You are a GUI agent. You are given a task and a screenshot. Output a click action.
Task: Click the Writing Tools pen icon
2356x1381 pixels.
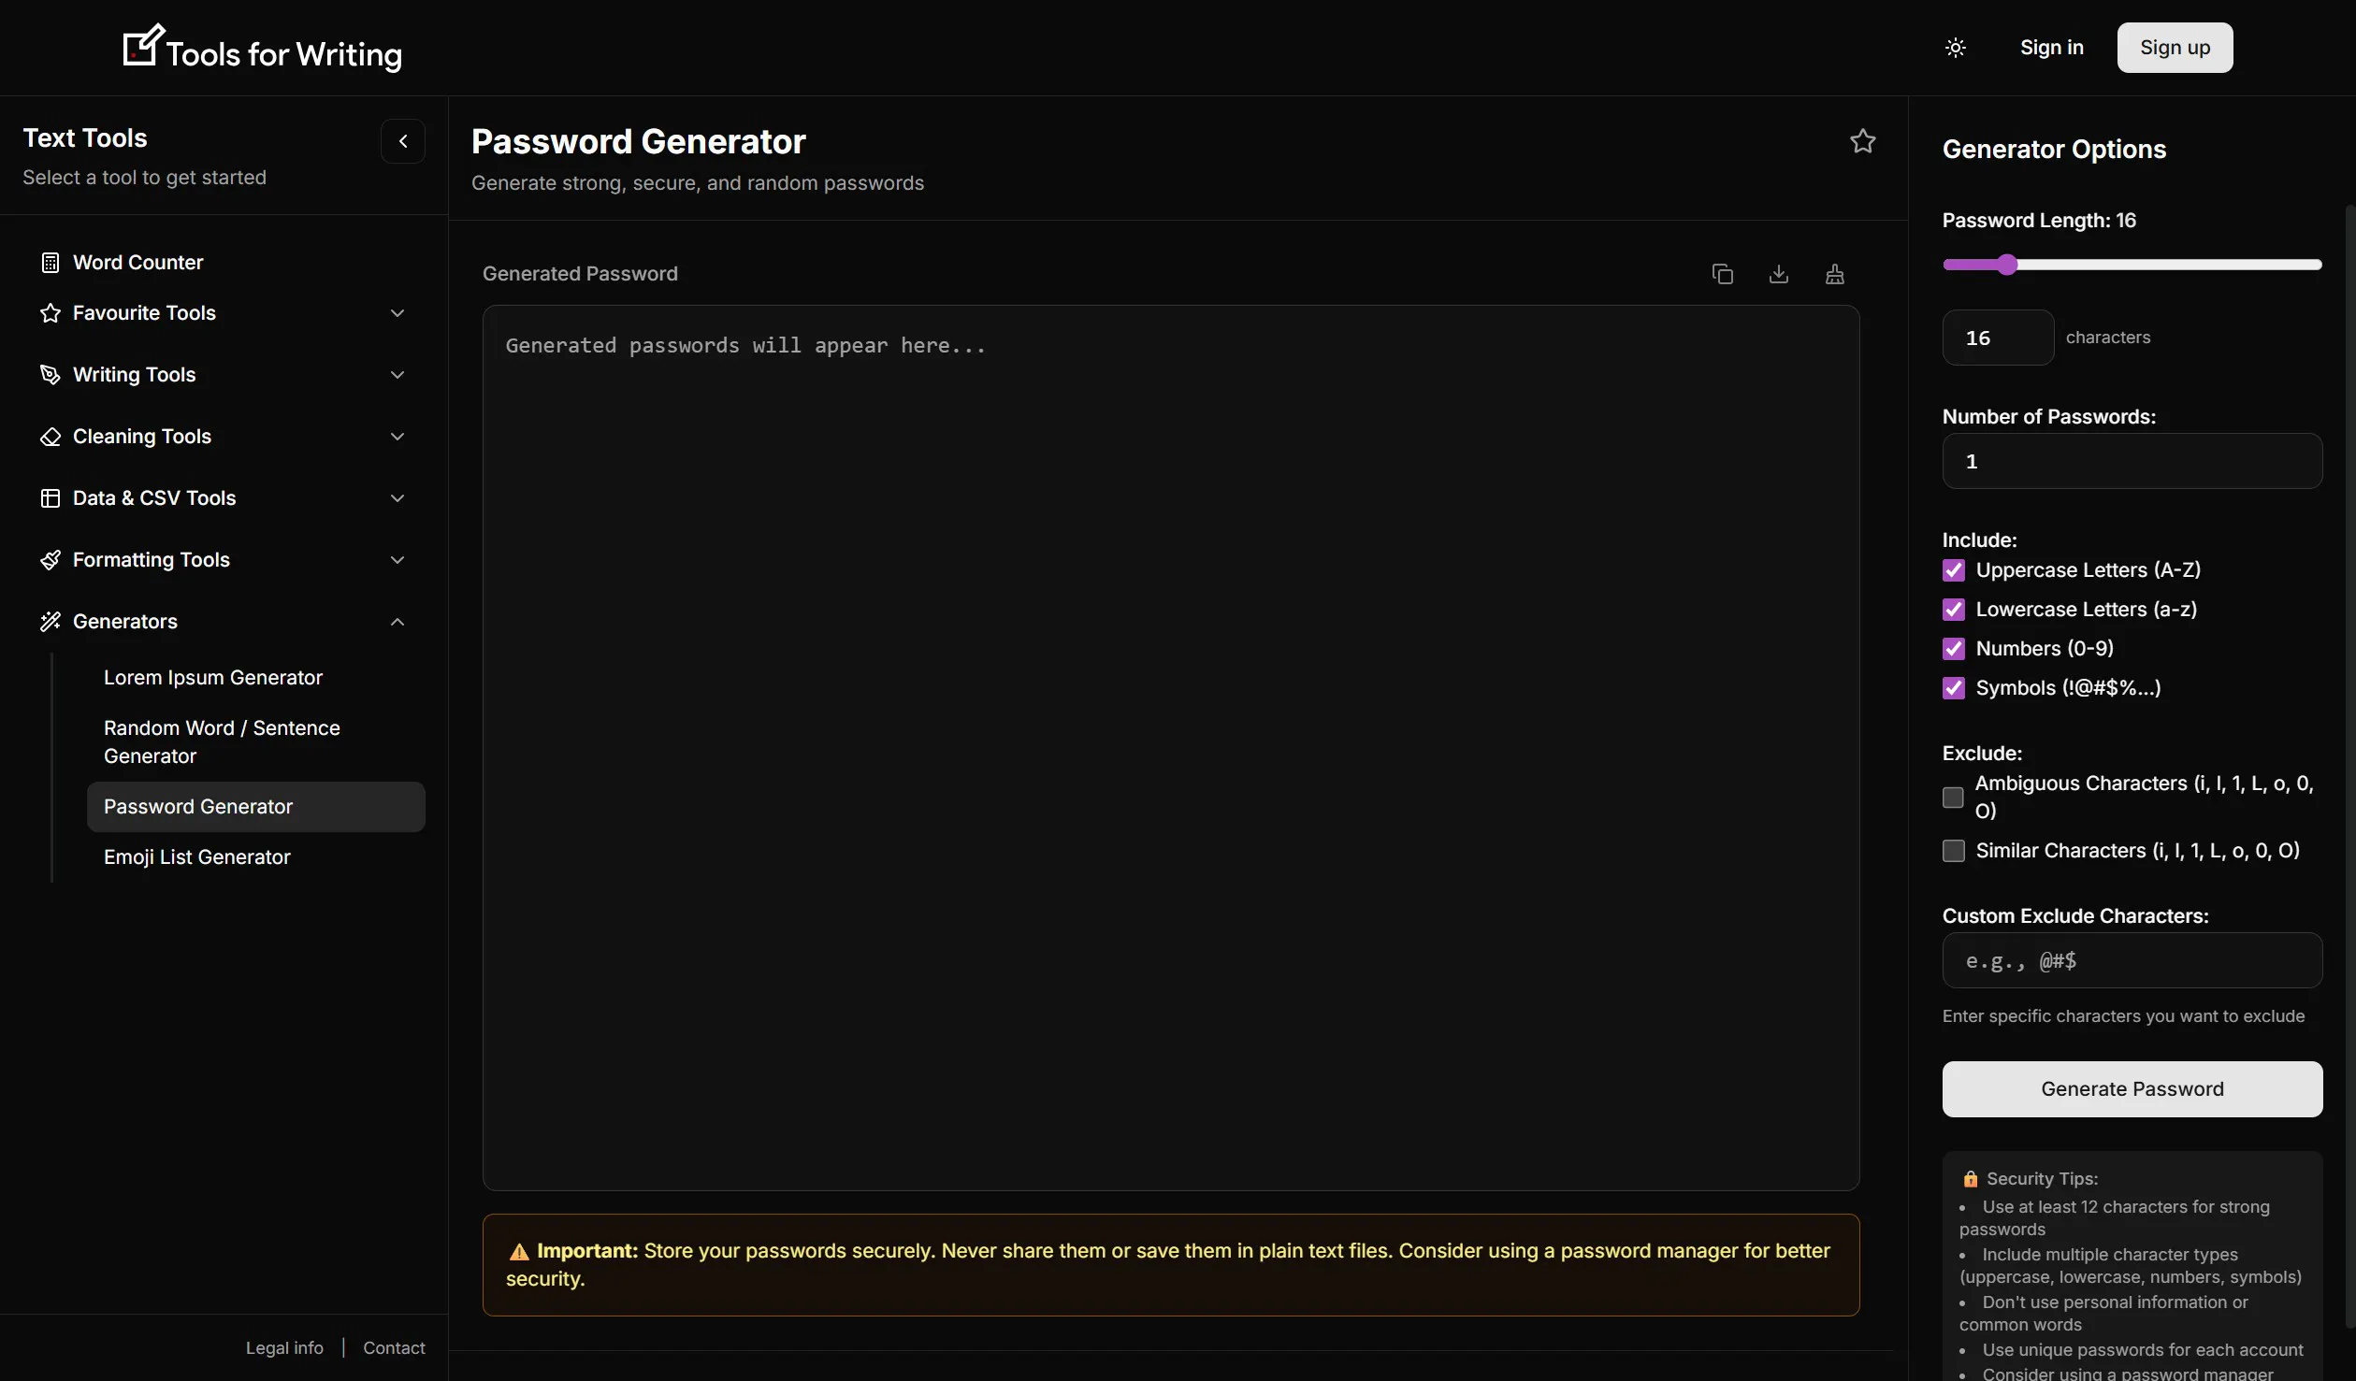pos(51,375)
